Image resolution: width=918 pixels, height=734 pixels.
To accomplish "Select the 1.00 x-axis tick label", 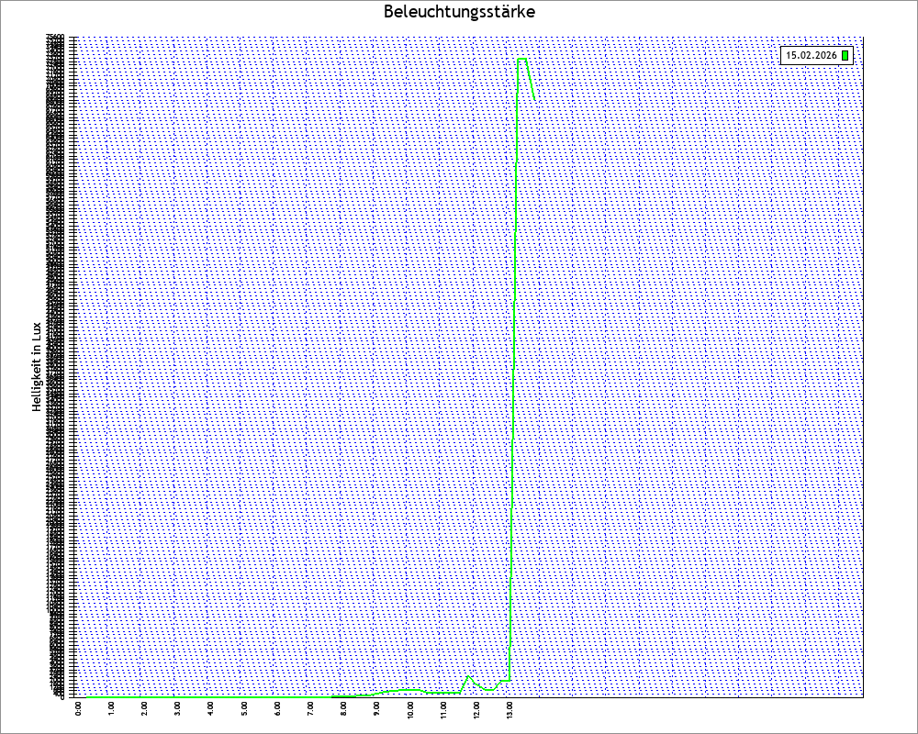I will tap(111, 709).
